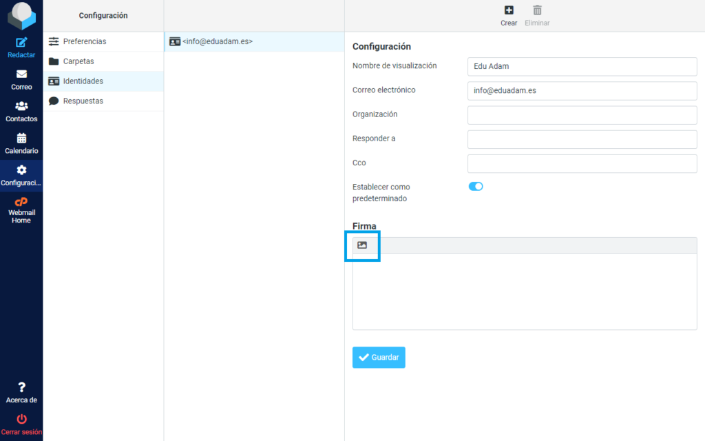Click the Webmail Home cPanel icon
This screenshot has height=441, width=705.
[21, 202]
